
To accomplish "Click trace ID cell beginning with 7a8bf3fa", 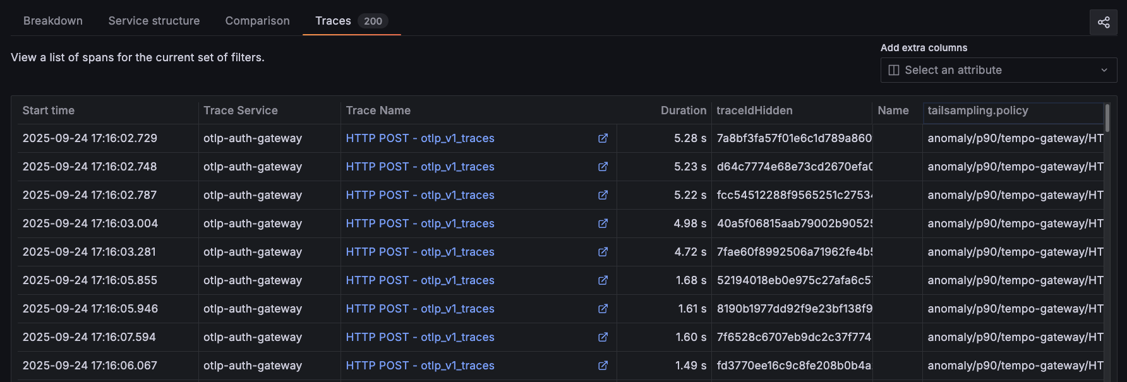I will [793, 138].
